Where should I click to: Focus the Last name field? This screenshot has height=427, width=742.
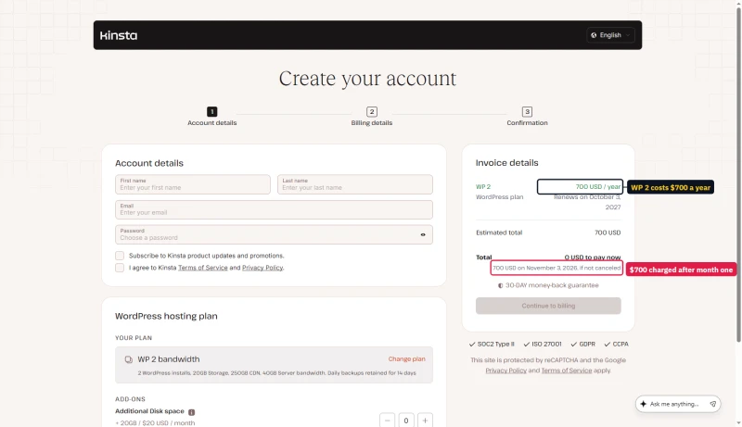(355, 184)
